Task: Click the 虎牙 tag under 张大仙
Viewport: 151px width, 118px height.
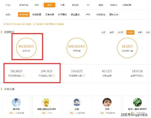Action: [12, 113]
